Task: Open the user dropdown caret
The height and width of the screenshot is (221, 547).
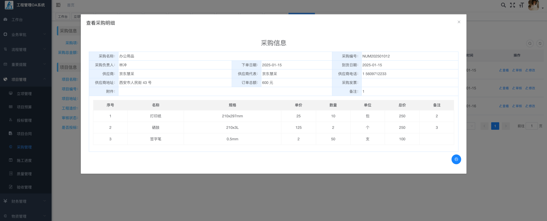Action: click(x=543, y=8)
